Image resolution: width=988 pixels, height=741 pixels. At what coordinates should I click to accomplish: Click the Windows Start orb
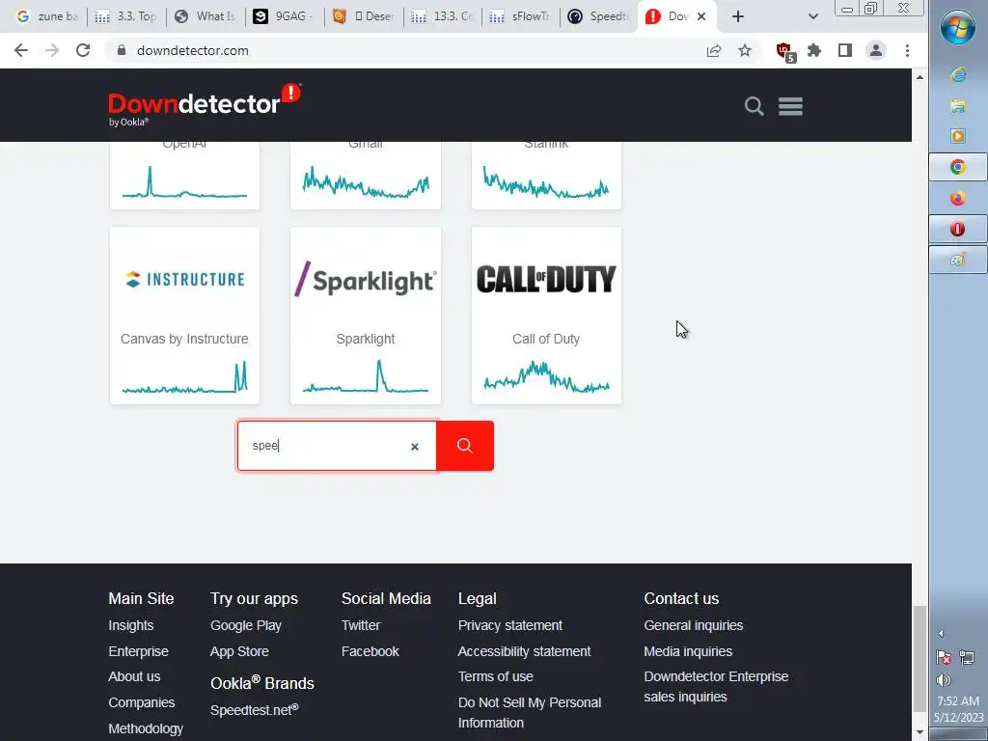click(958, 26)
